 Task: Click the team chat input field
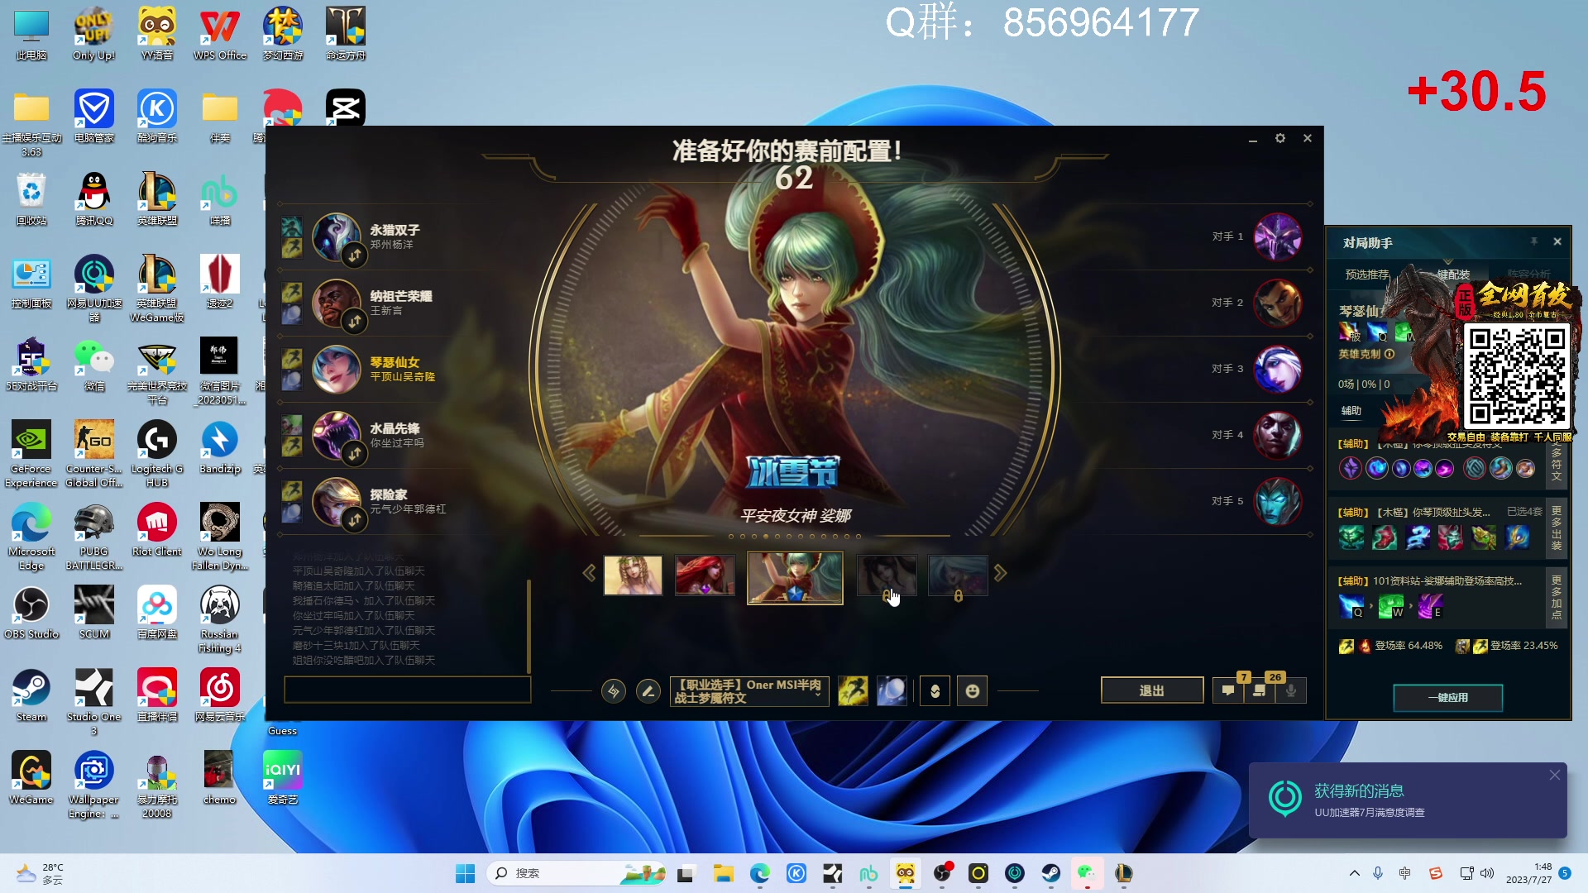click(x=407, y=690)
